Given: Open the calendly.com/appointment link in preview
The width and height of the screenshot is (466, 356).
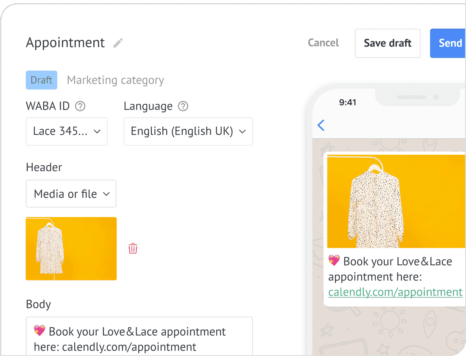Looking at the screenshot, I should pos(395,292).
